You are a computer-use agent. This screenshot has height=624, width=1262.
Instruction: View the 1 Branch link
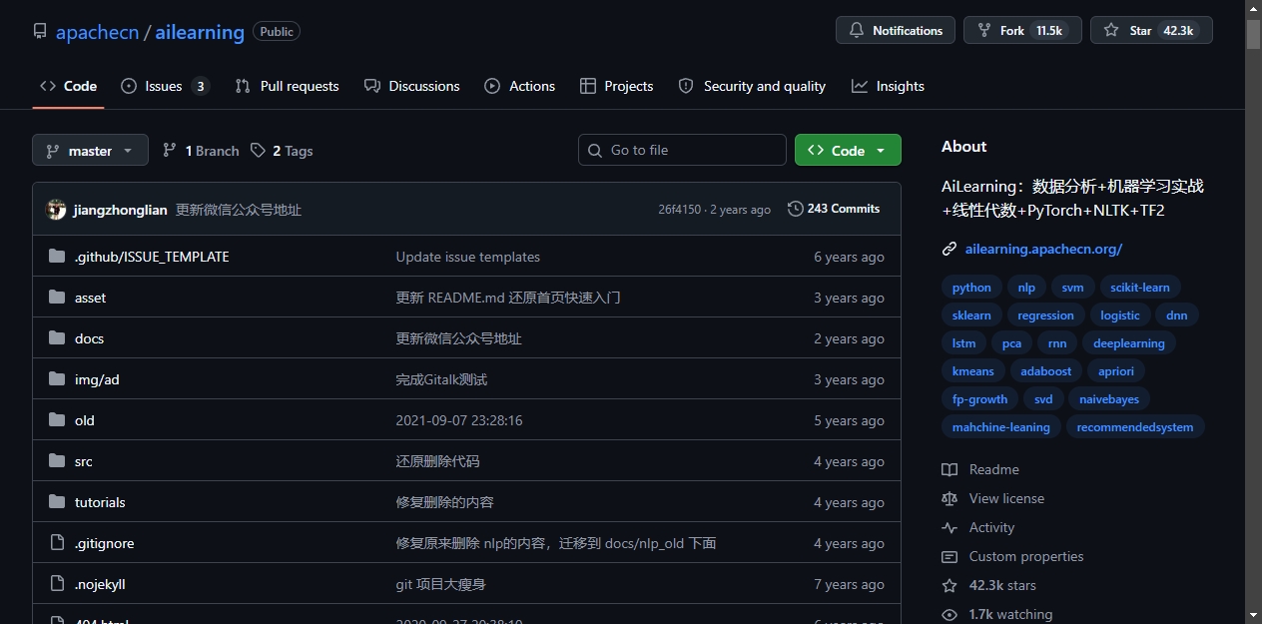click(x=201, y=151)
